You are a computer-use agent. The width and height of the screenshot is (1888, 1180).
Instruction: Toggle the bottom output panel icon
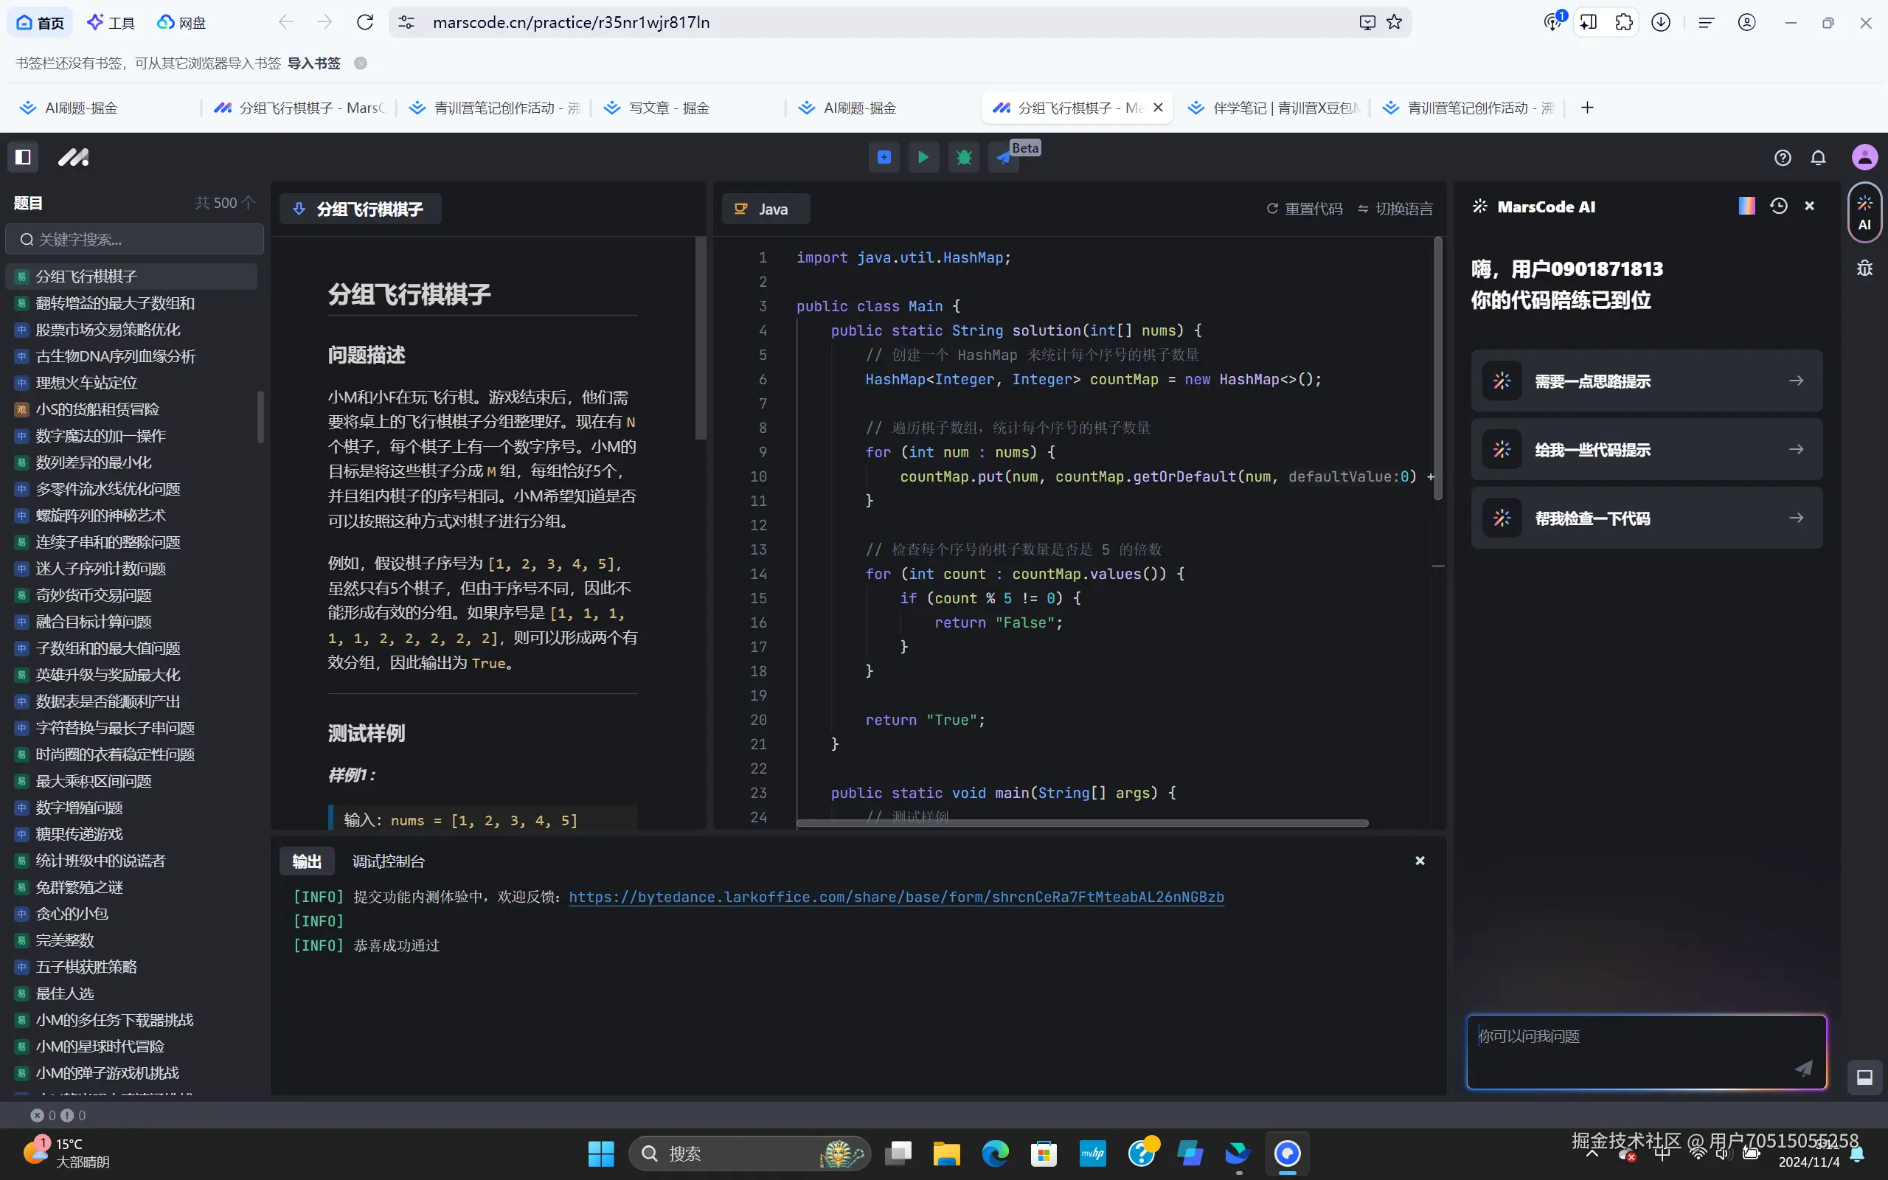[x=1864, y=1077]
